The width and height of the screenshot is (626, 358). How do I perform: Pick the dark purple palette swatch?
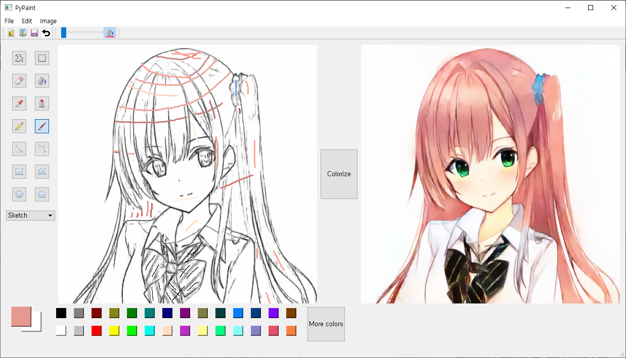pyautogui.click(x=185, y=313)
